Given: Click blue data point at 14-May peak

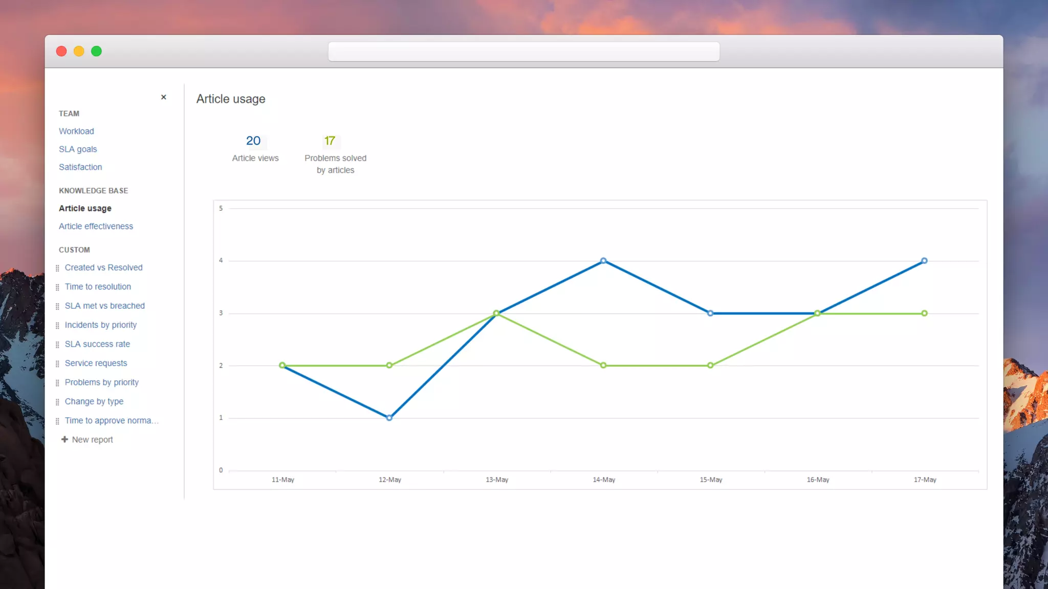Looking at the screenshot, I should 603,261.
